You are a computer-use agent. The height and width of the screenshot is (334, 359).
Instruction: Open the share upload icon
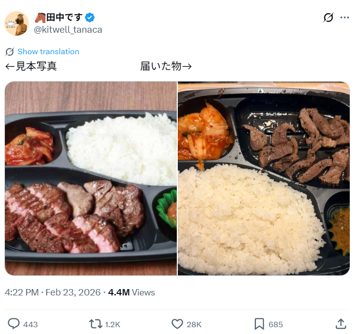[x=341, y=324]
